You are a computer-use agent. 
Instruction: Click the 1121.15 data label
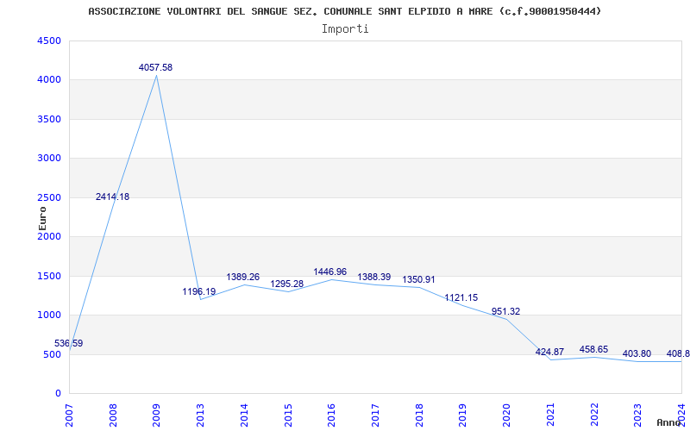461,297
